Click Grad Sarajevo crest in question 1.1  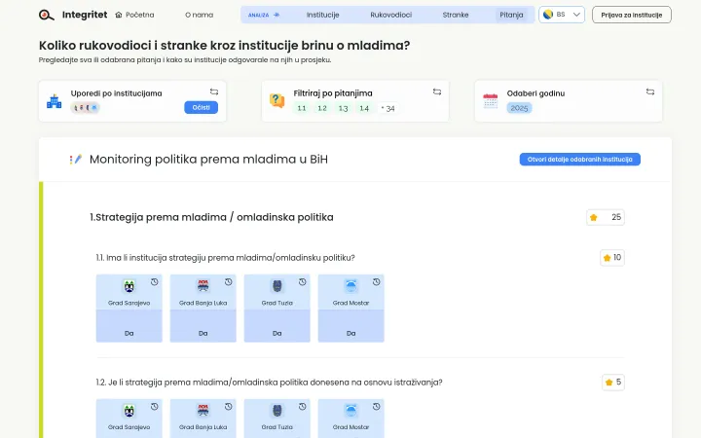[129, 286]
